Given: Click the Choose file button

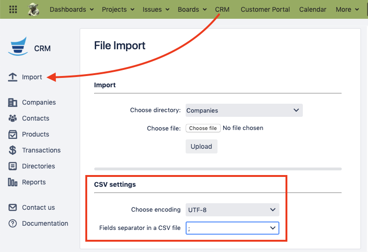Looking at the screenshot, I should tap(203, 128).
